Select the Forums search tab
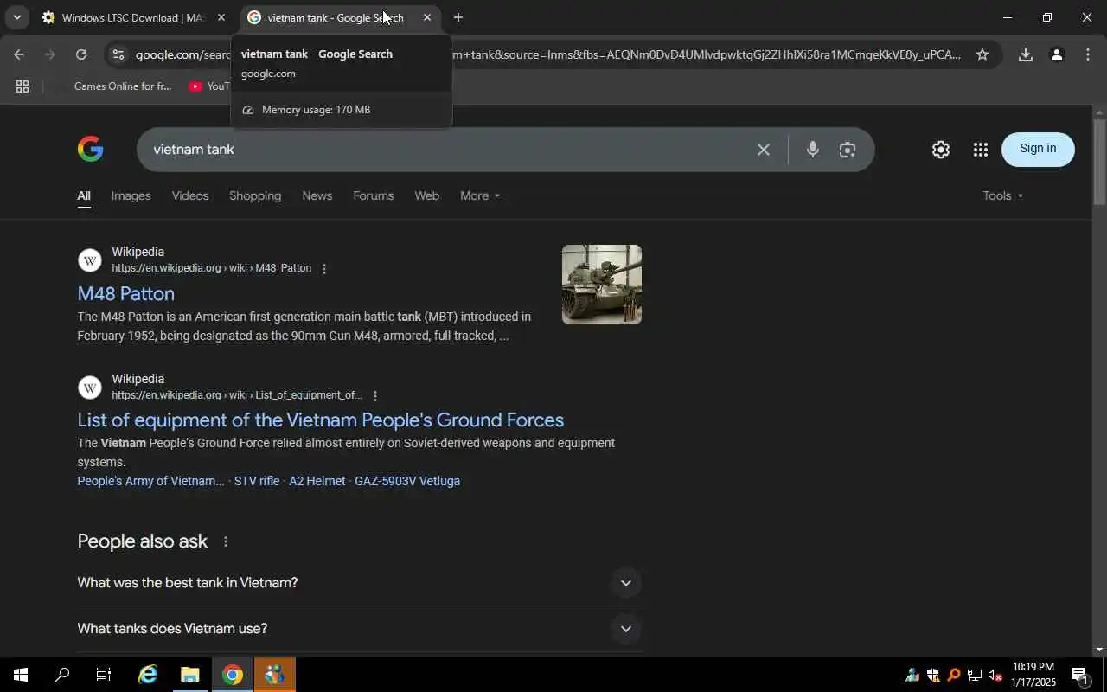Screen dimensions: 1107x692 [374, 195]
